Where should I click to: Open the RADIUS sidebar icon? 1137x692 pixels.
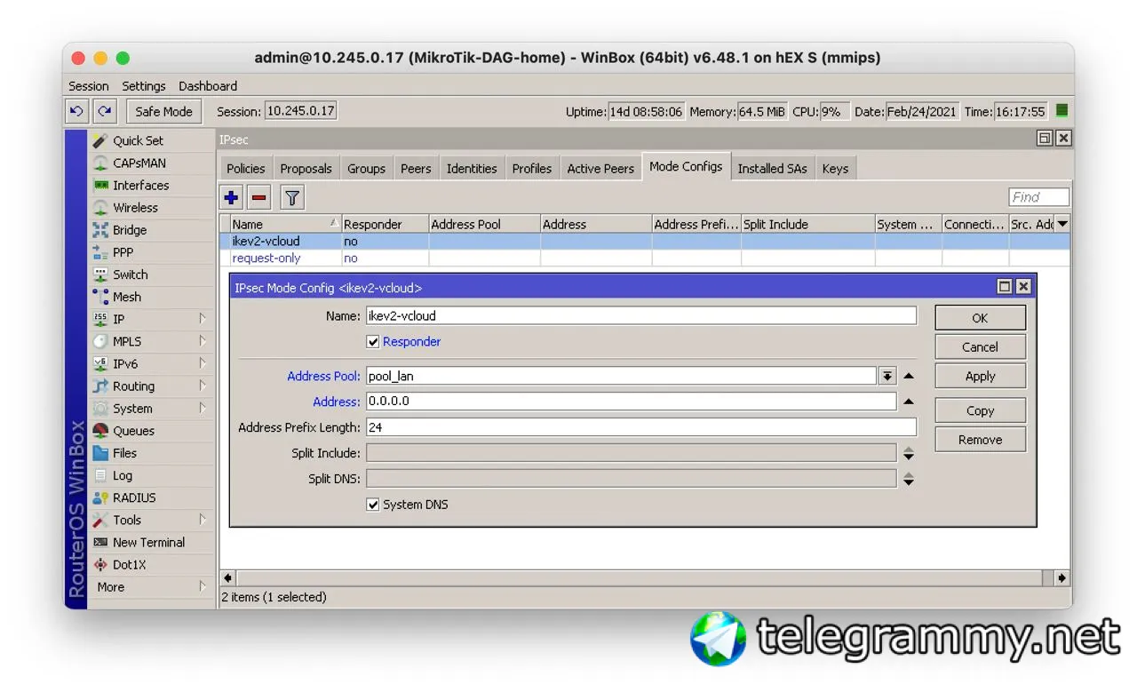point(101,497)
